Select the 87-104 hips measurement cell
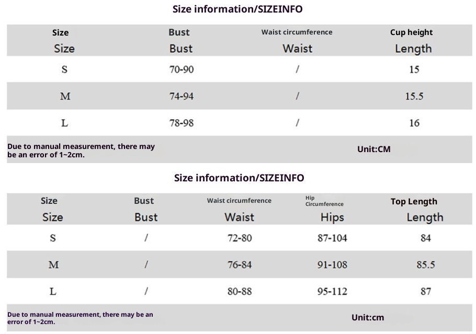Viewport: 476px width, 334px height. [x=332, y=238]
